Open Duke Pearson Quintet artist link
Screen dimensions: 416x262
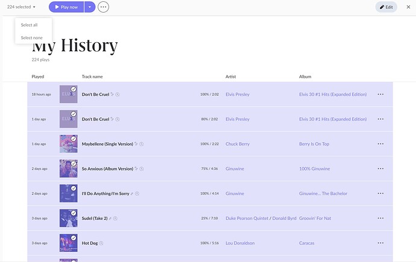click(247, 218)
